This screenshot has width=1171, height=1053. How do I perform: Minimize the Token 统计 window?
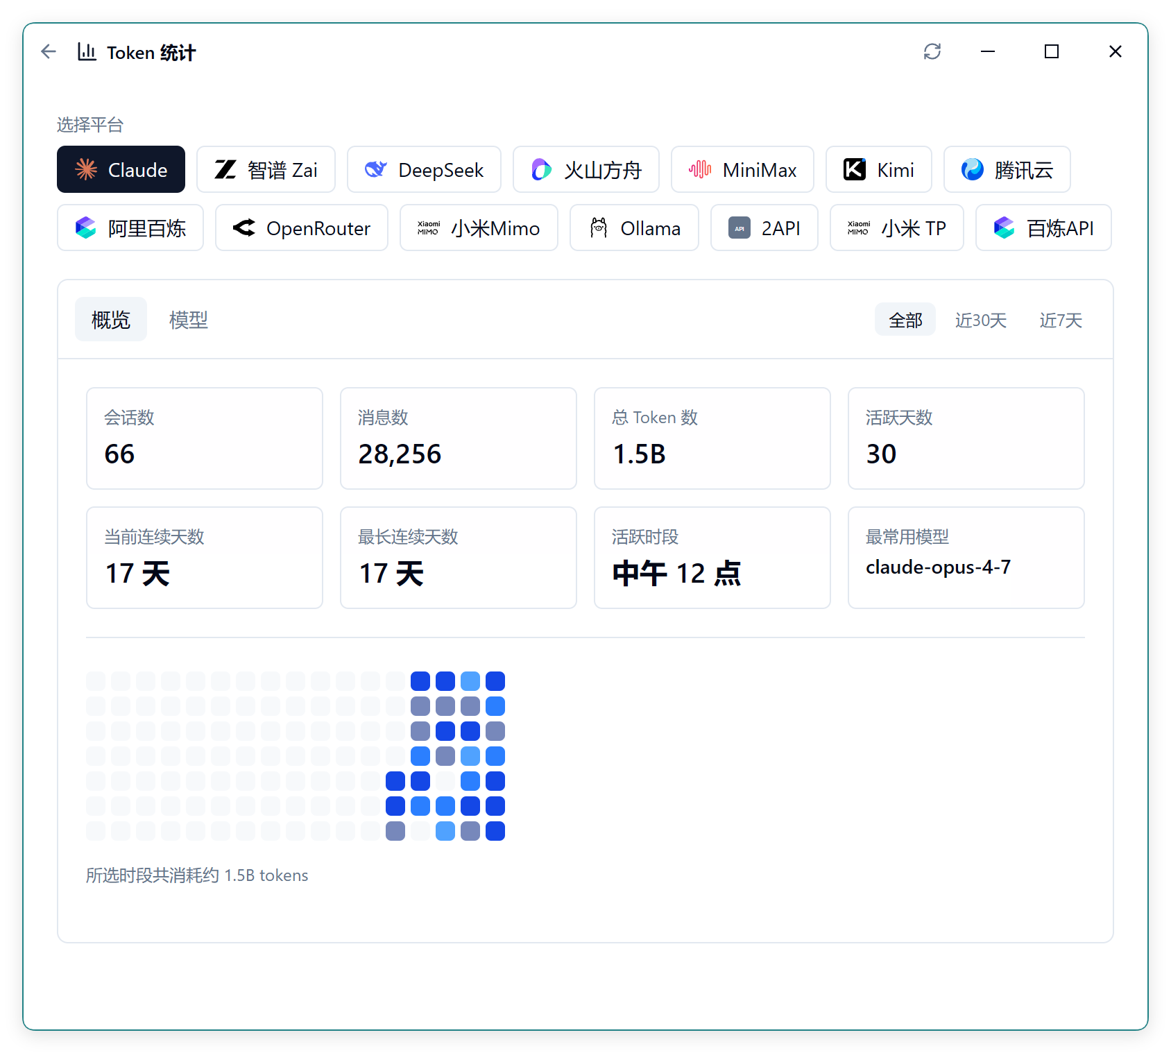pyautogui.click(x=988, y=51)
